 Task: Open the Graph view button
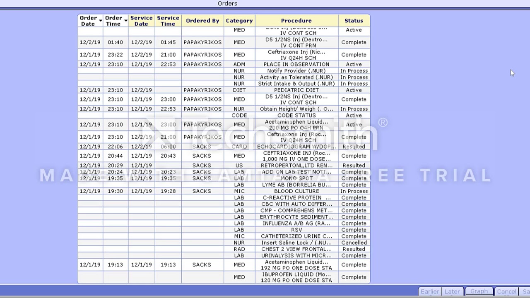(479, 291)
